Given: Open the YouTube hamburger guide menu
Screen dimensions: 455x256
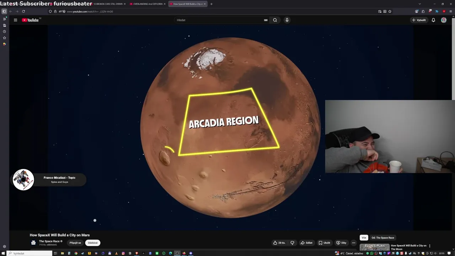Looking at the screenshot, I should click(x=15, y=20).
